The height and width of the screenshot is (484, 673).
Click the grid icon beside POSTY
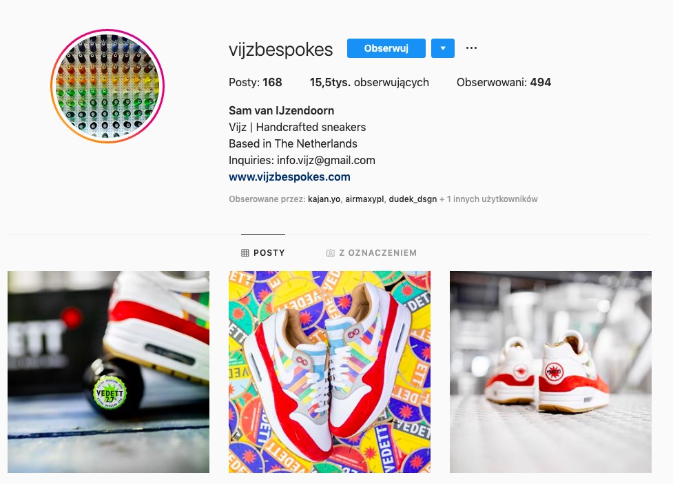pos(245,253)
